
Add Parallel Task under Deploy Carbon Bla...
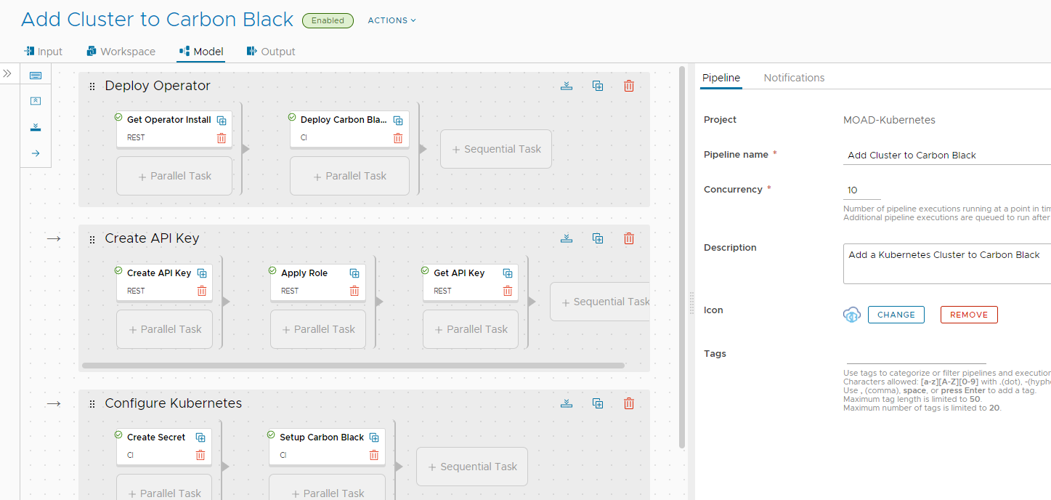pos(349,176)
